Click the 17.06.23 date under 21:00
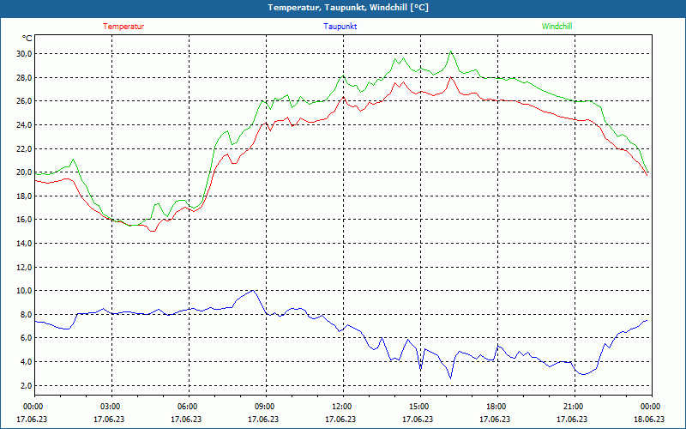686x429 pixels. pyautogui.click(x=572, y=419)
